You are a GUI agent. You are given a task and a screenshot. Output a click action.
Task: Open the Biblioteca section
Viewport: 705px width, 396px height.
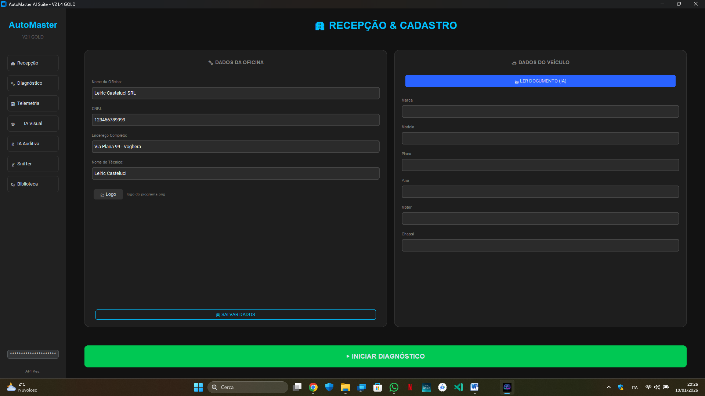33,184
